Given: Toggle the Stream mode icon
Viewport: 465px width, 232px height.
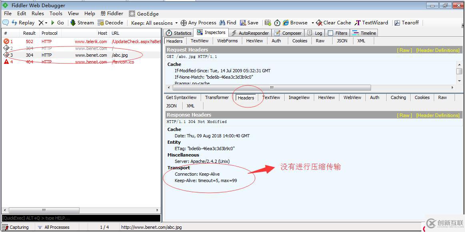Looking at the screenshot, I should tap(73, 23).
